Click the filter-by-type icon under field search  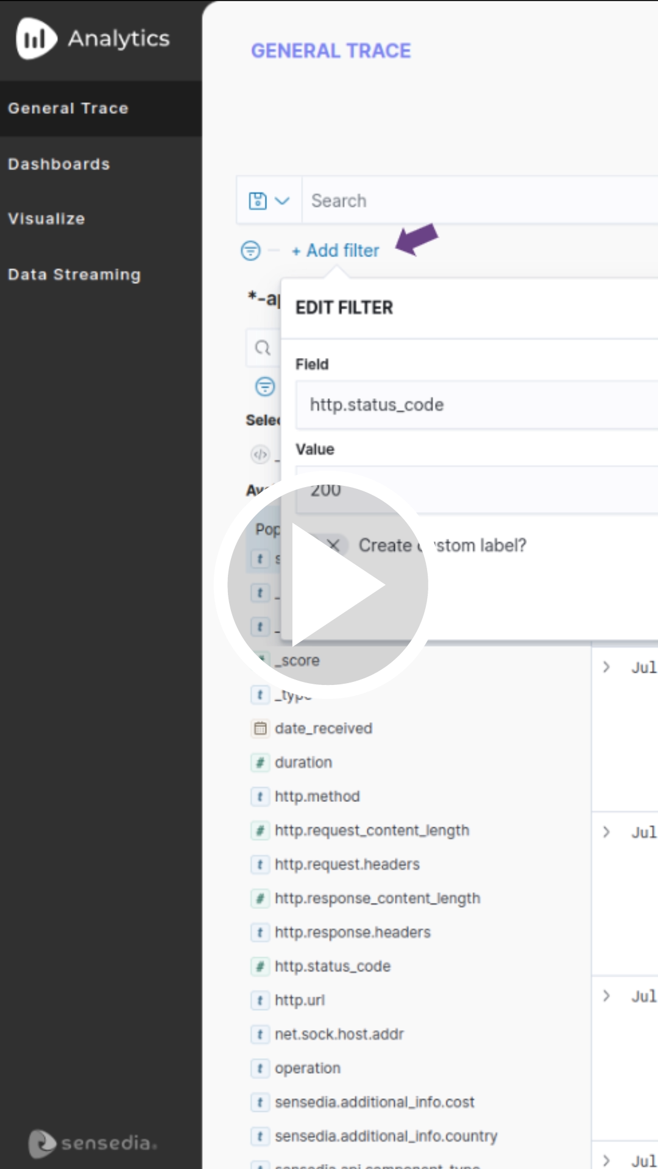(265, 387)
